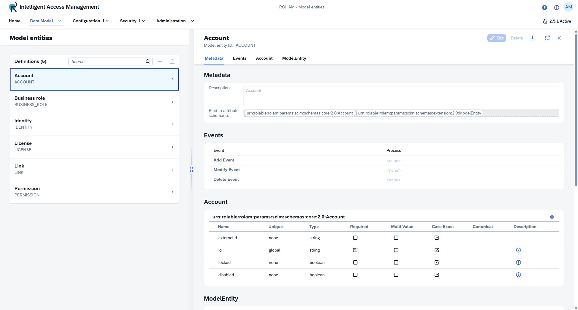This screenshot has width=578, height=310.
Task: Expand the Administration menu dropdown
Action: point(192,21)
